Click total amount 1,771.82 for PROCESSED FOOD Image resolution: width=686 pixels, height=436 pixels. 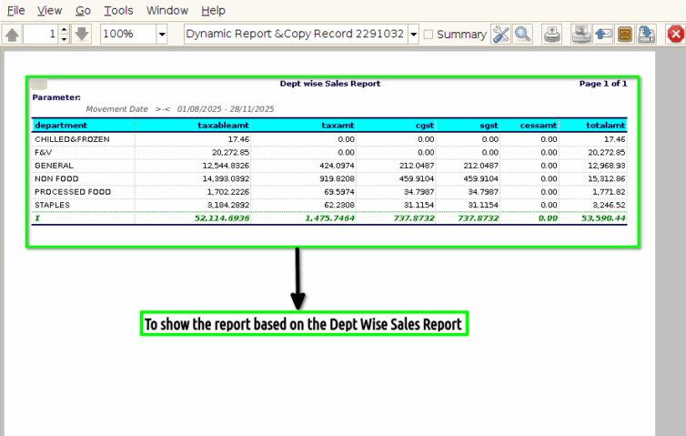click(609, 192)
